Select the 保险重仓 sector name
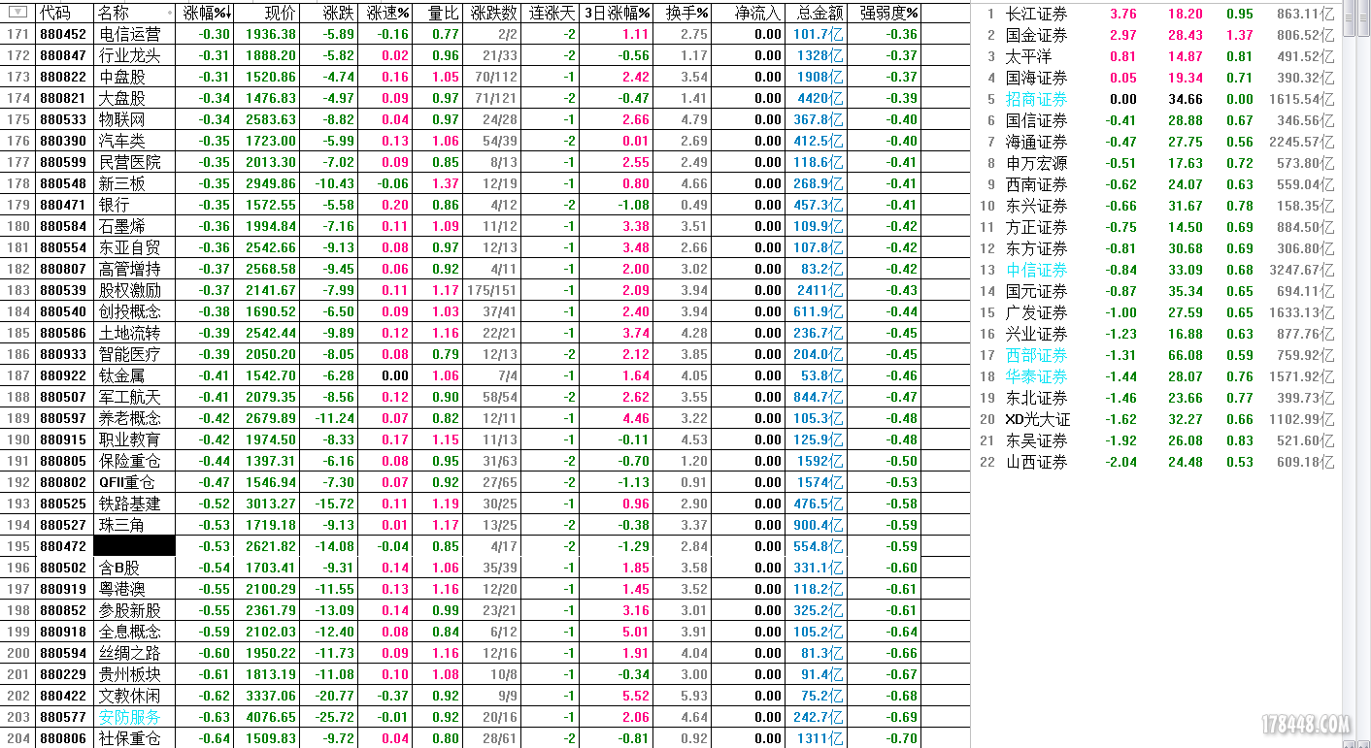Image resolution: width=1371 pixels, height=748 pixels. coord(129,461)
